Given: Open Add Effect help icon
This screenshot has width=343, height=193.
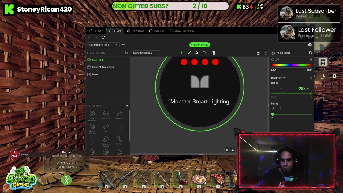Looking at the screenshot, I should (127, 106).
